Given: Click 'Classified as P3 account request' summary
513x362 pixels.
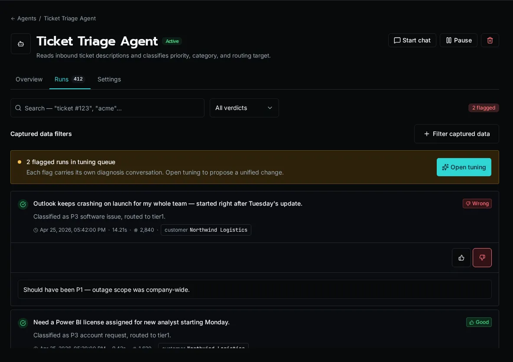Looking at the screenshot, I should tap(102, 335).
